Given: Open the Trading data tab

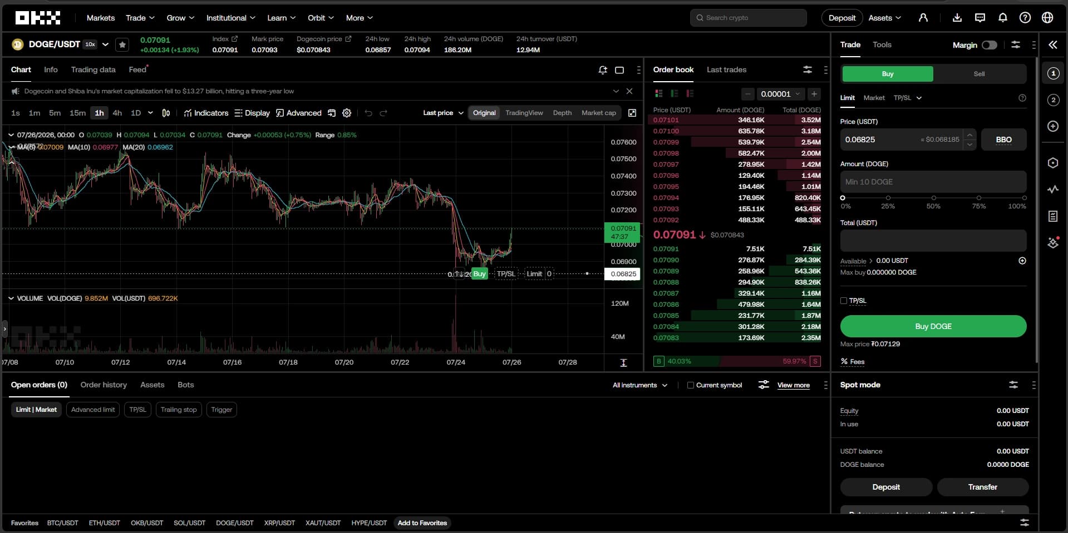Looking at the screenshot, I should [93, 69].
